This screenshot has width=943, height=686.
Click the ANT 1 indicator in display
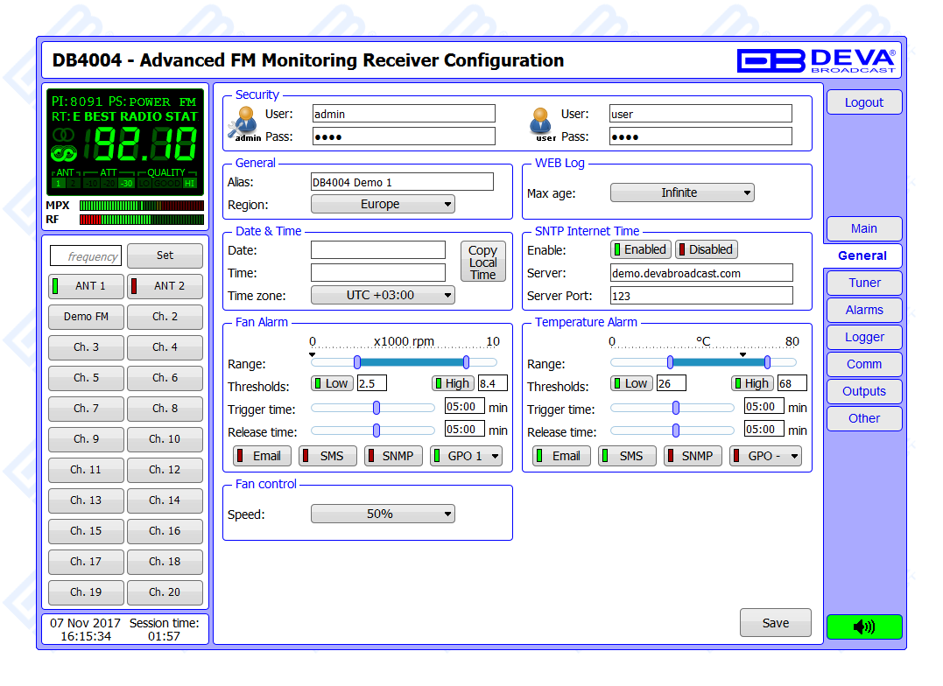click(59, 183)
